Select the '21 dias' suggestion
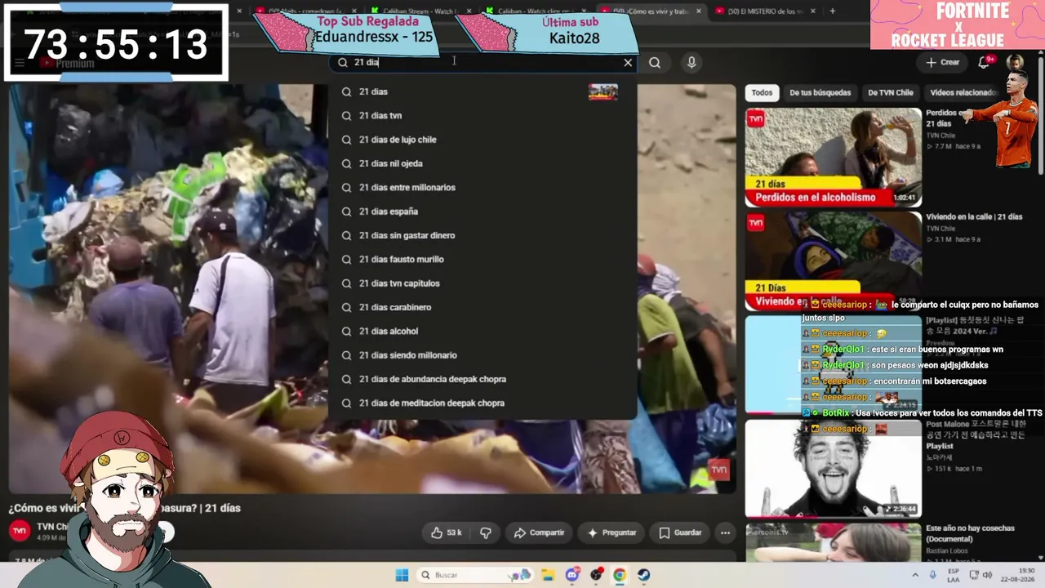1045x588 pixels. (482, 91)
